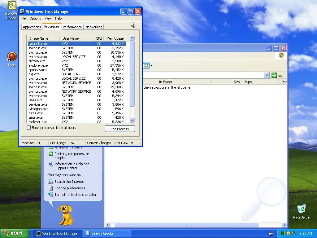Select the spoolsv.exe process row
The height and width of the screenshot is (238, 317).
(77, 70)
